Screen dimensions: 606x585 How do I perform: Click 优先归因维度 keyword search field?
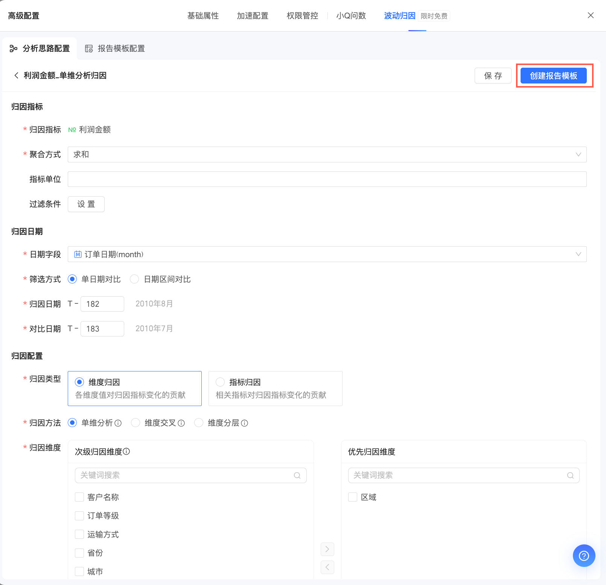pos(464,475)
